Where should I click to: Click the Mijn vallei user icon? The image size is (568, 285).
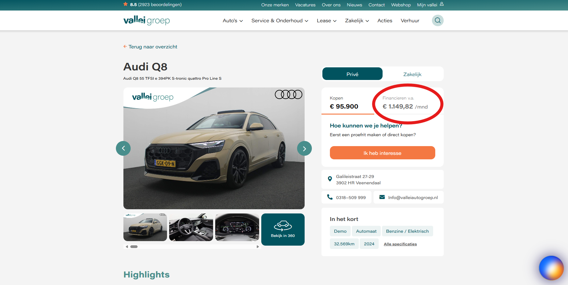coord(442,4)
